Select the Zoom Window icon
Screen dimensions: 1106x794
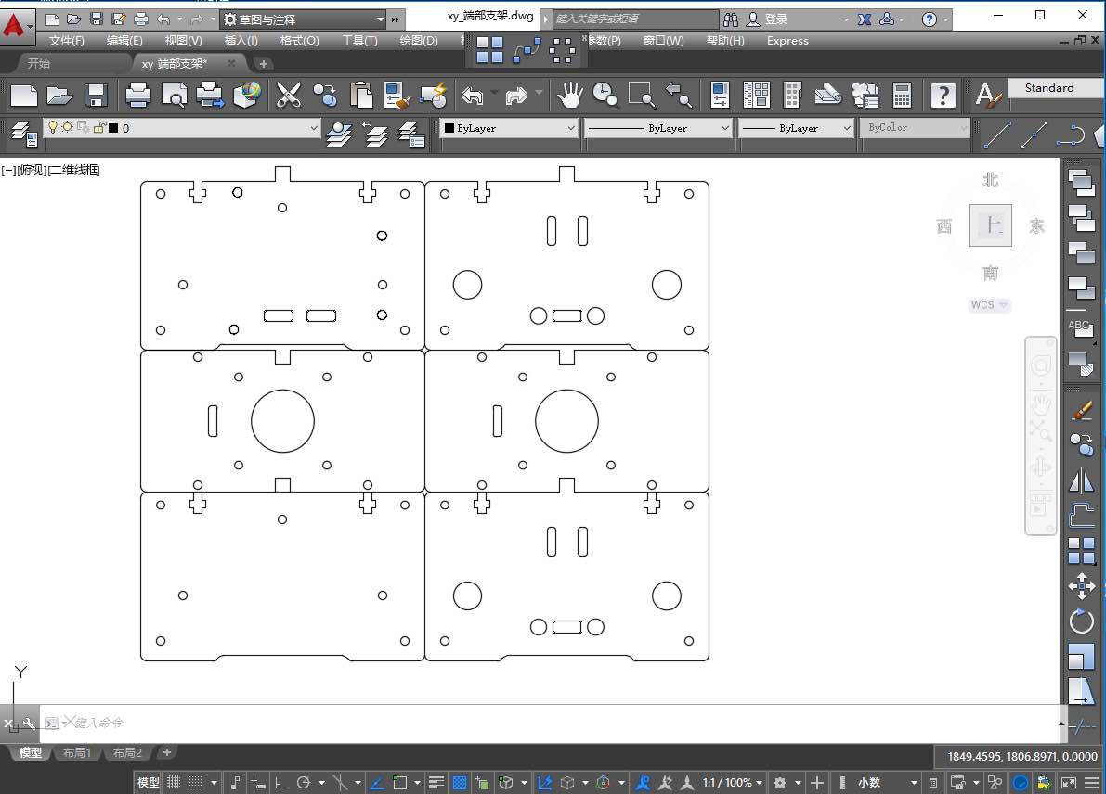pos(642,96)
